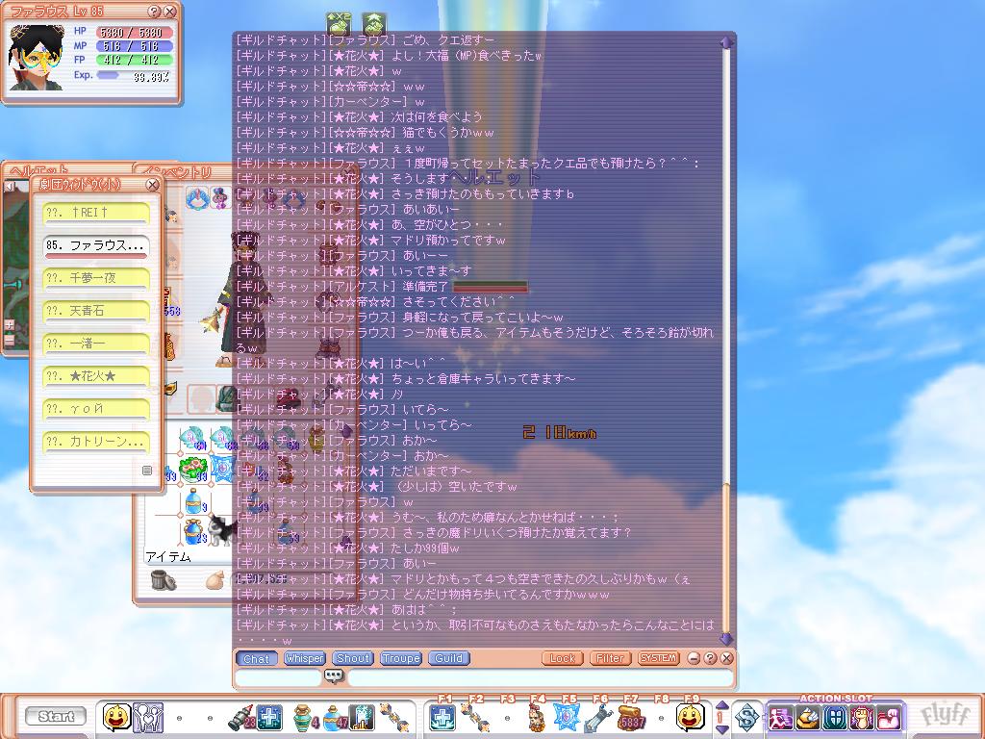Select the second Action Slot winged boot skill
This screenshot has width=985, height=739.
click(x=808, y=718)
